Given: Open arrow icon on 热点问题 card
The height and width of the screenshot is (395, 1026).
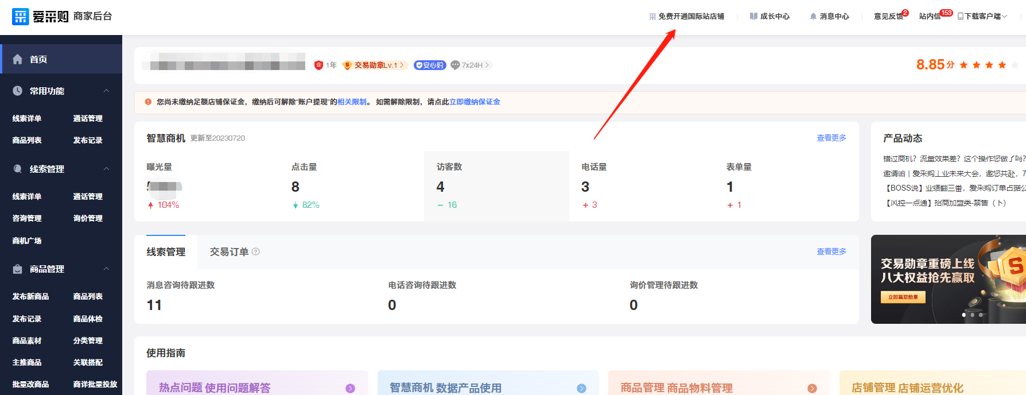Looking at the screenshot, I should pos(350,388).
